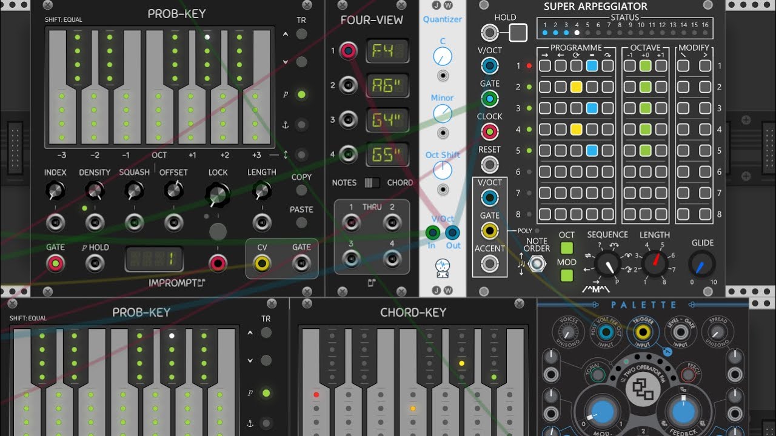Click the FOUR-VIEW display showing F4
The width and height of the screenshot is (776, 436).
(x=387, y=51)
